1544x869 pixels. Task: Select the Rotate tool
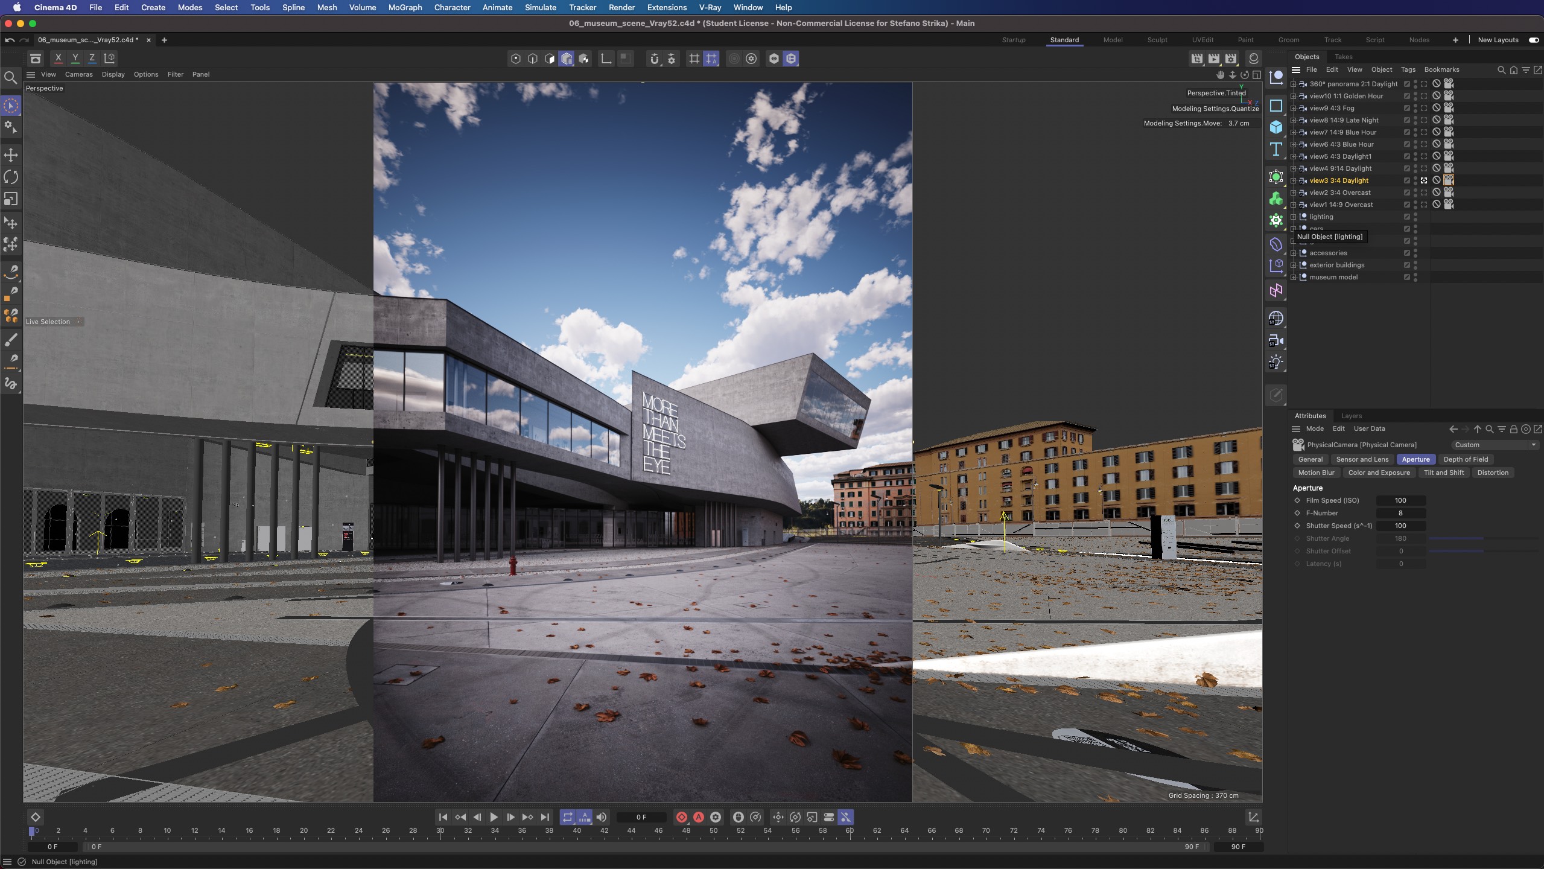(11, 177)
